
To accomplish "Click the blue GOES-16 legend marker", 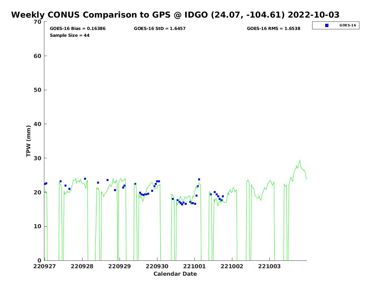I will (x=327, y=25).
